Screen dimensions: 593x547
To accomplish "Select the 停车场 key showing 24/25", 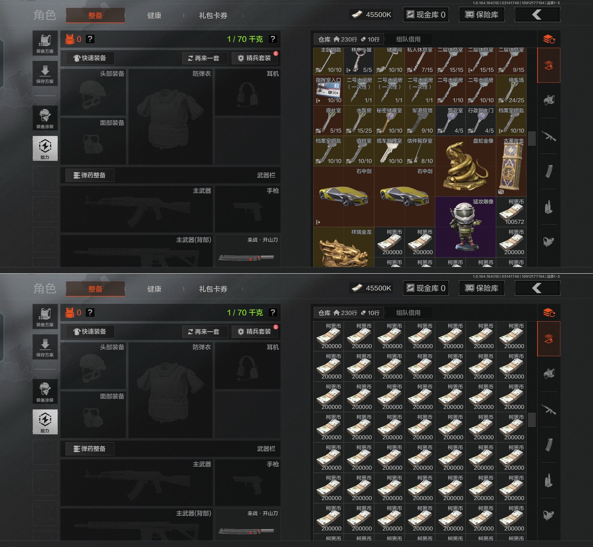I will (x=511, y=90).
